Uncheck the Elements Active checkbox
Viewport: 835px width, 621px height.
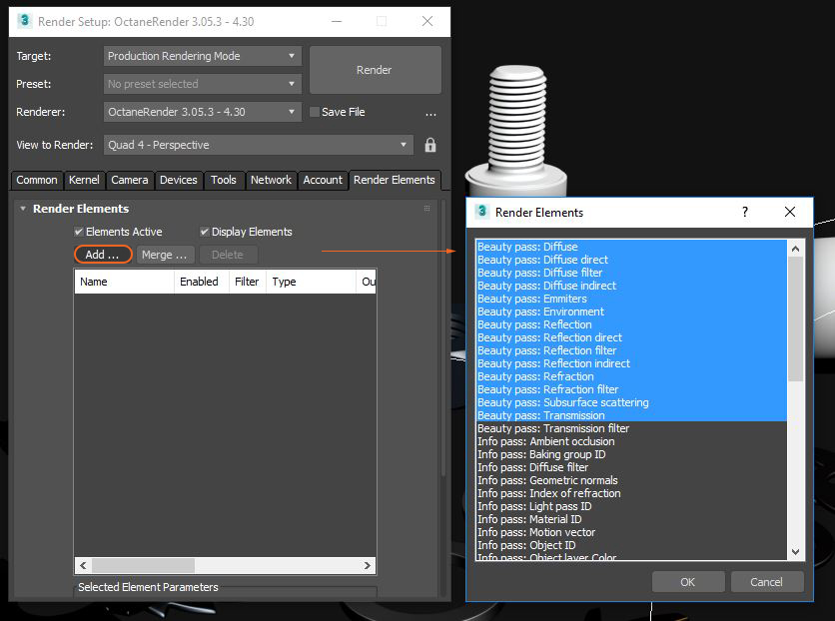click(x=79, y=232)
